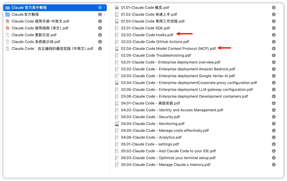Select 03.02 Enterprise deployment Amazon Bedrock.pdf

point(178,69)
